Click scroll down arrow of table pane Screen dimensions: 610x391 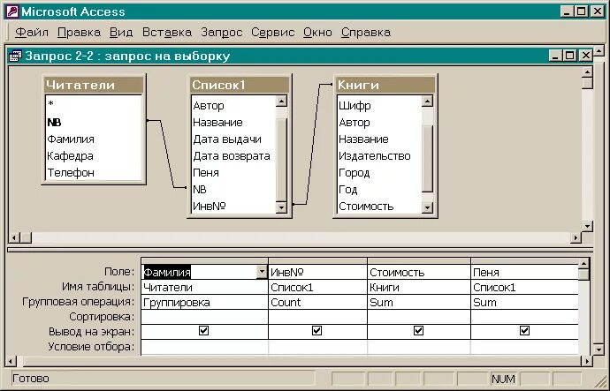pos(587,226)
